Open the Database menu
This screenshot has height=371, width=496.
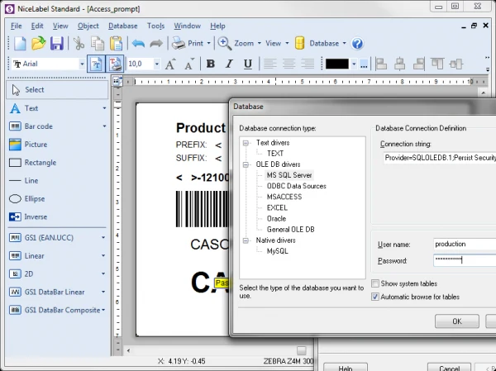(x=122, y=26)
